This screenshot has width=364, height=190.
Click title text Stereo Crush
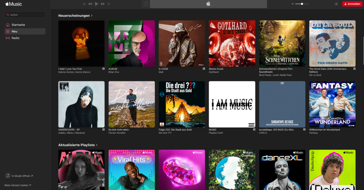216,69
